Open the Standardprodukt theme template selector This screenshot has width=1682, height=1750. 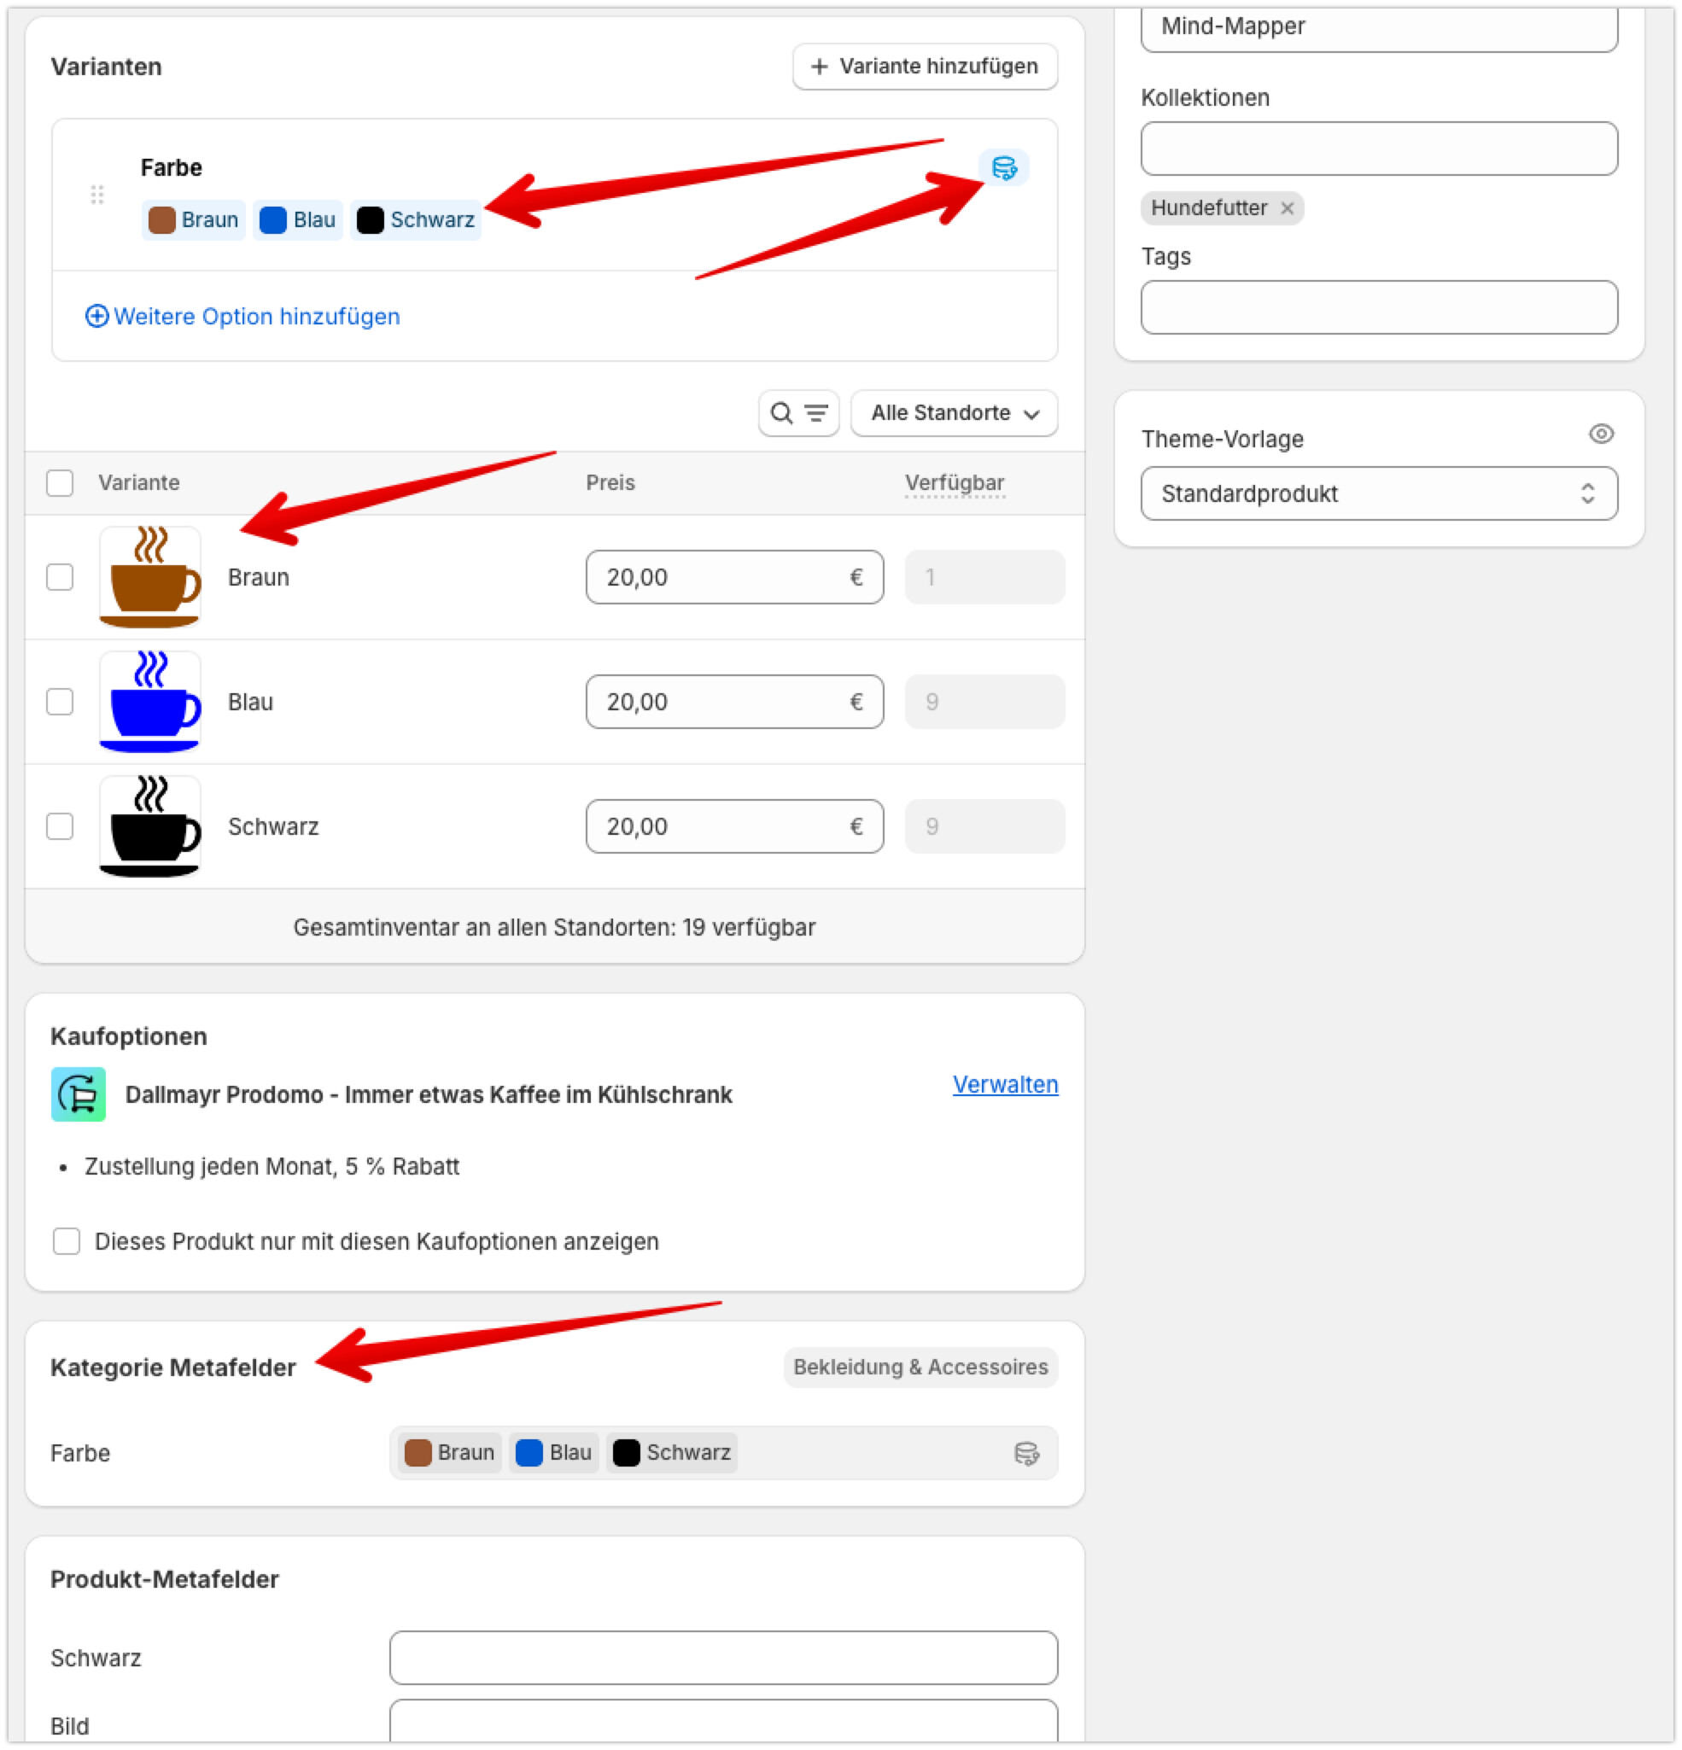[x=1377, y=493]
